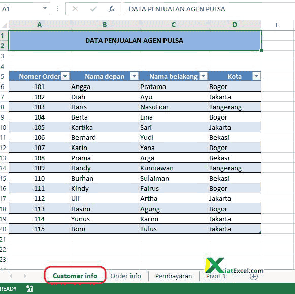The width and height of the screenshot is (295, 294).
Task: Click cell containing Kurniawan
Action: [174, 168]
